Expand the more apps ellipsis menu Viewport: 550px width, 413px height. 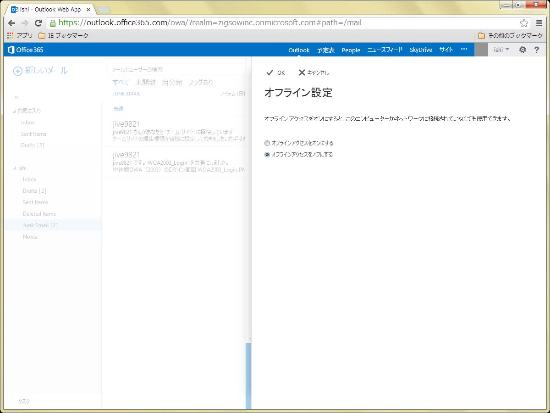[464, 50]
